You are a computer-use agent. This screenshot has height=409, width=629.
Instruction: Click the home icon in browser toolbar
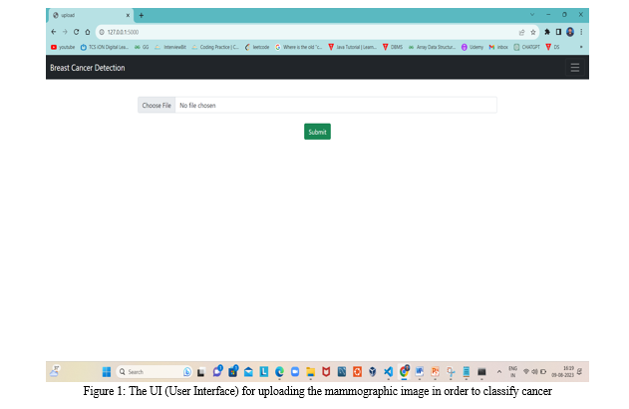pyautogui.click(x=88, y=32)
